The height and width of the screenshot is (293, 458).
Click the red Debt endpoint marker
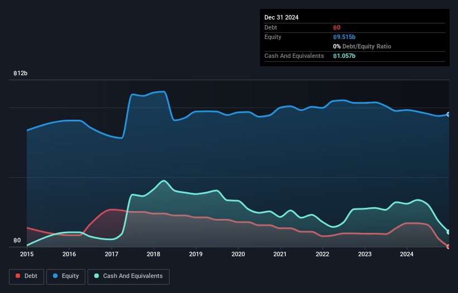click(x=448, y=246)
